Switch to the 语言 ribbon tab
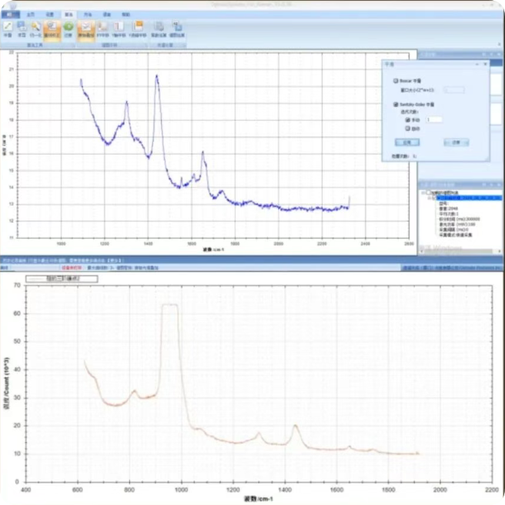This screenshot has width=505, height=505. pyautogui.click(x=106, y=15)
